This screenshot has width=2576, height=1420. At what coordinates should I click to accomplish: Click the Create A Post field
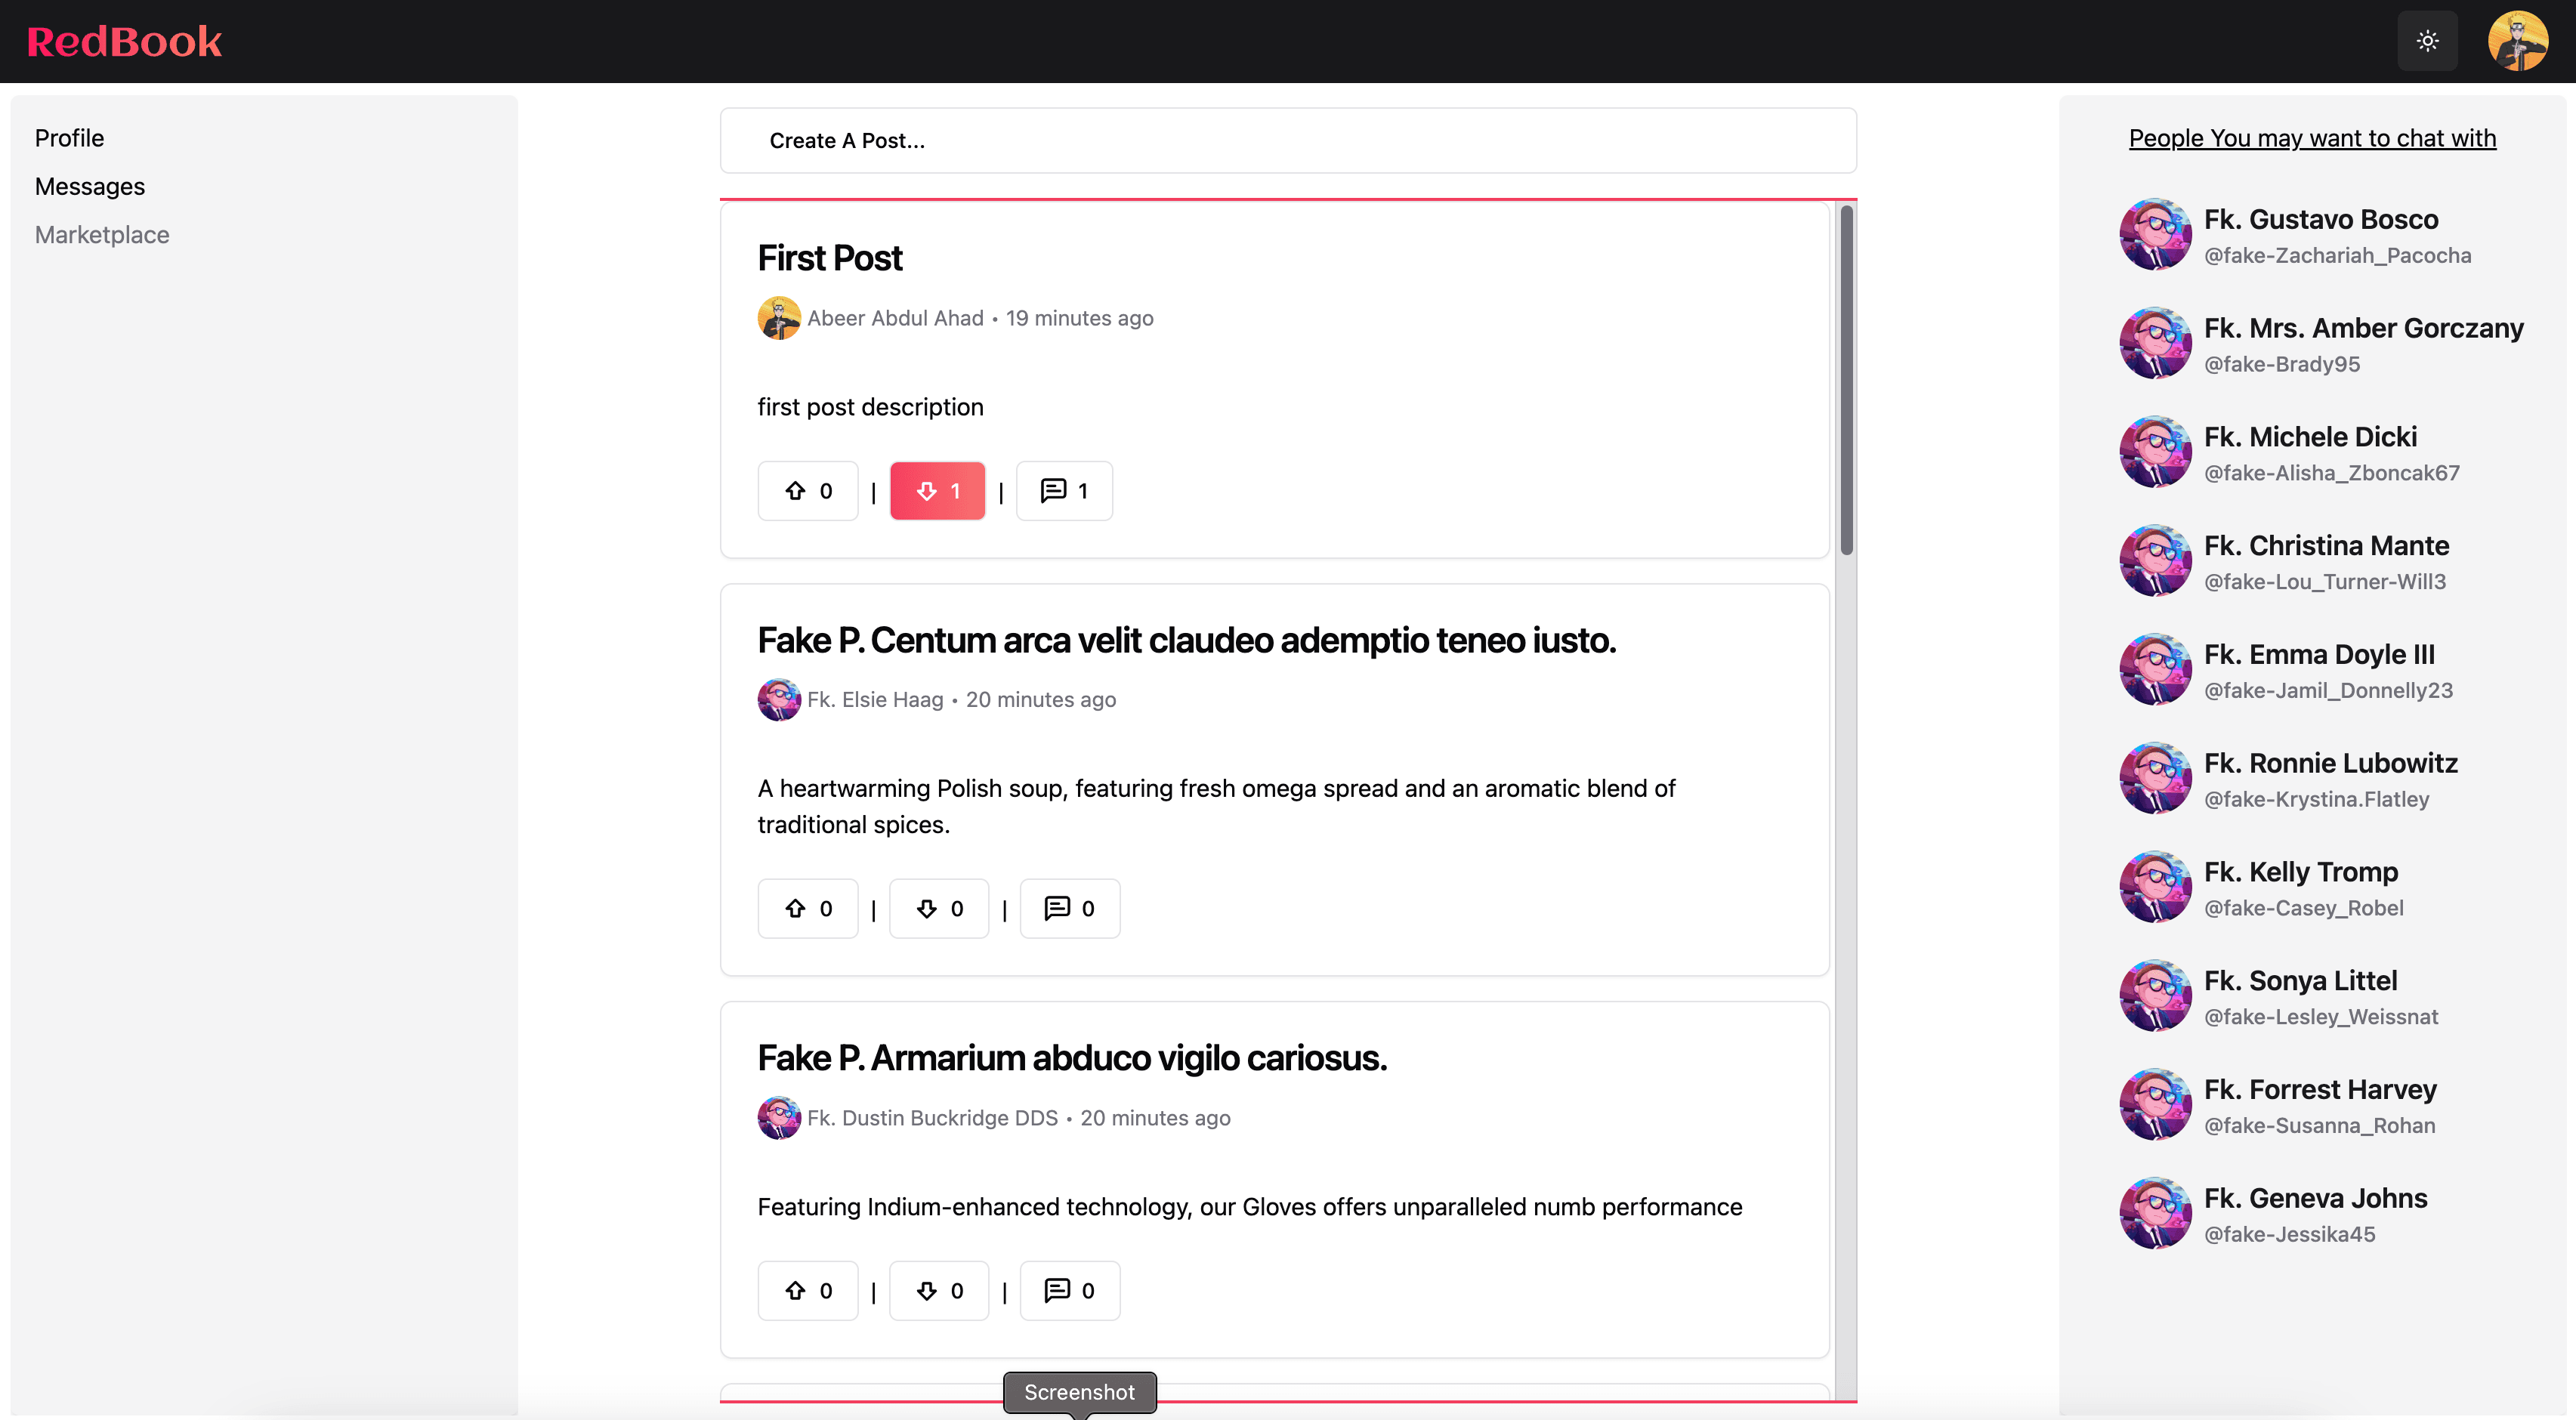click(x=1288, y=141)
